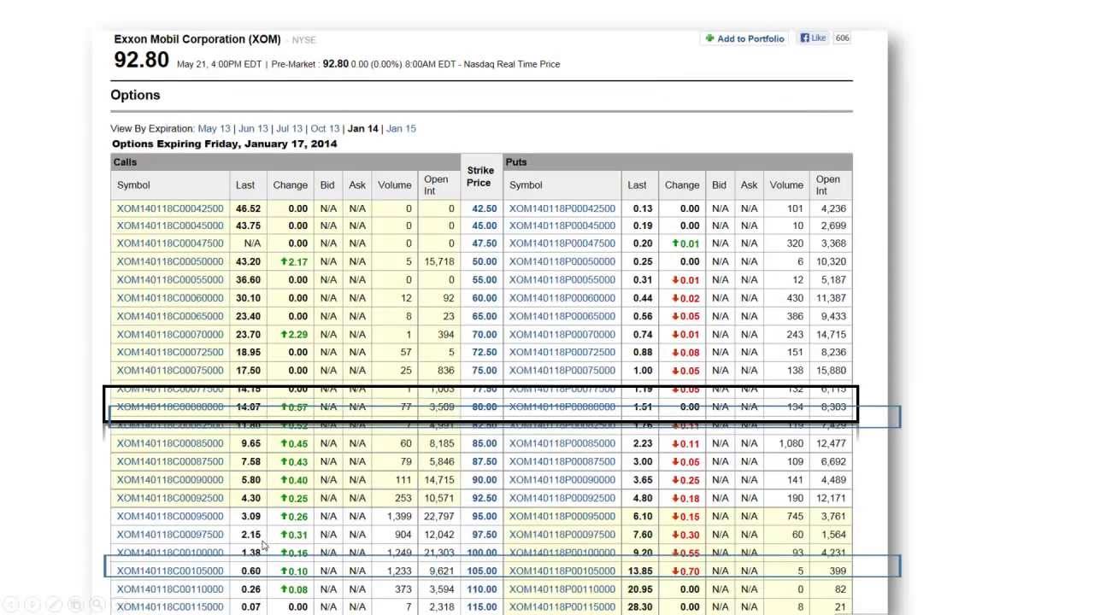Image resolution: width=1094 pixels, height=615 pixels.
Task: Open put XOM140118P00092500
Action: [562, 498]
